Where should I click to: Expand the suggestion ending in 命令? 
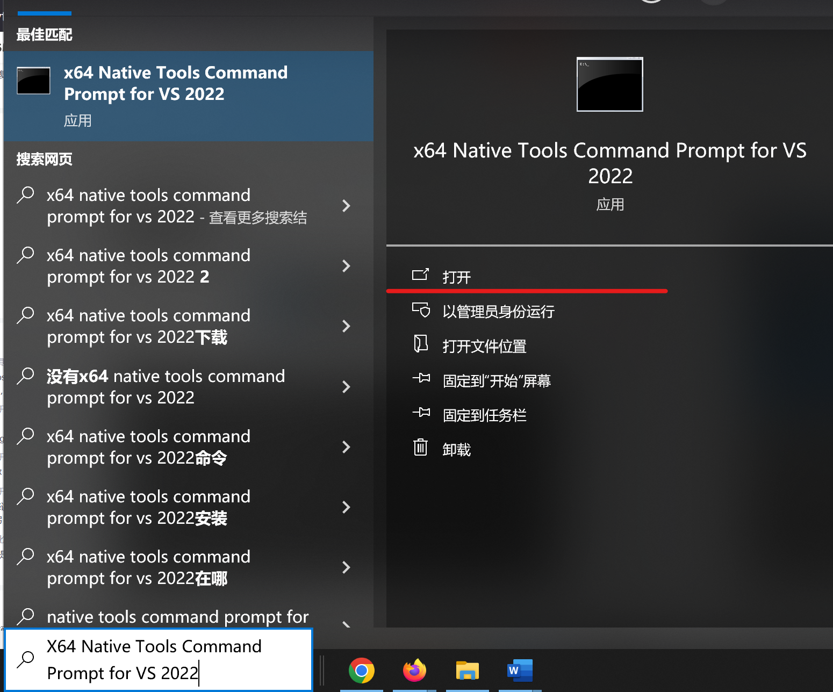pos(347,447)
